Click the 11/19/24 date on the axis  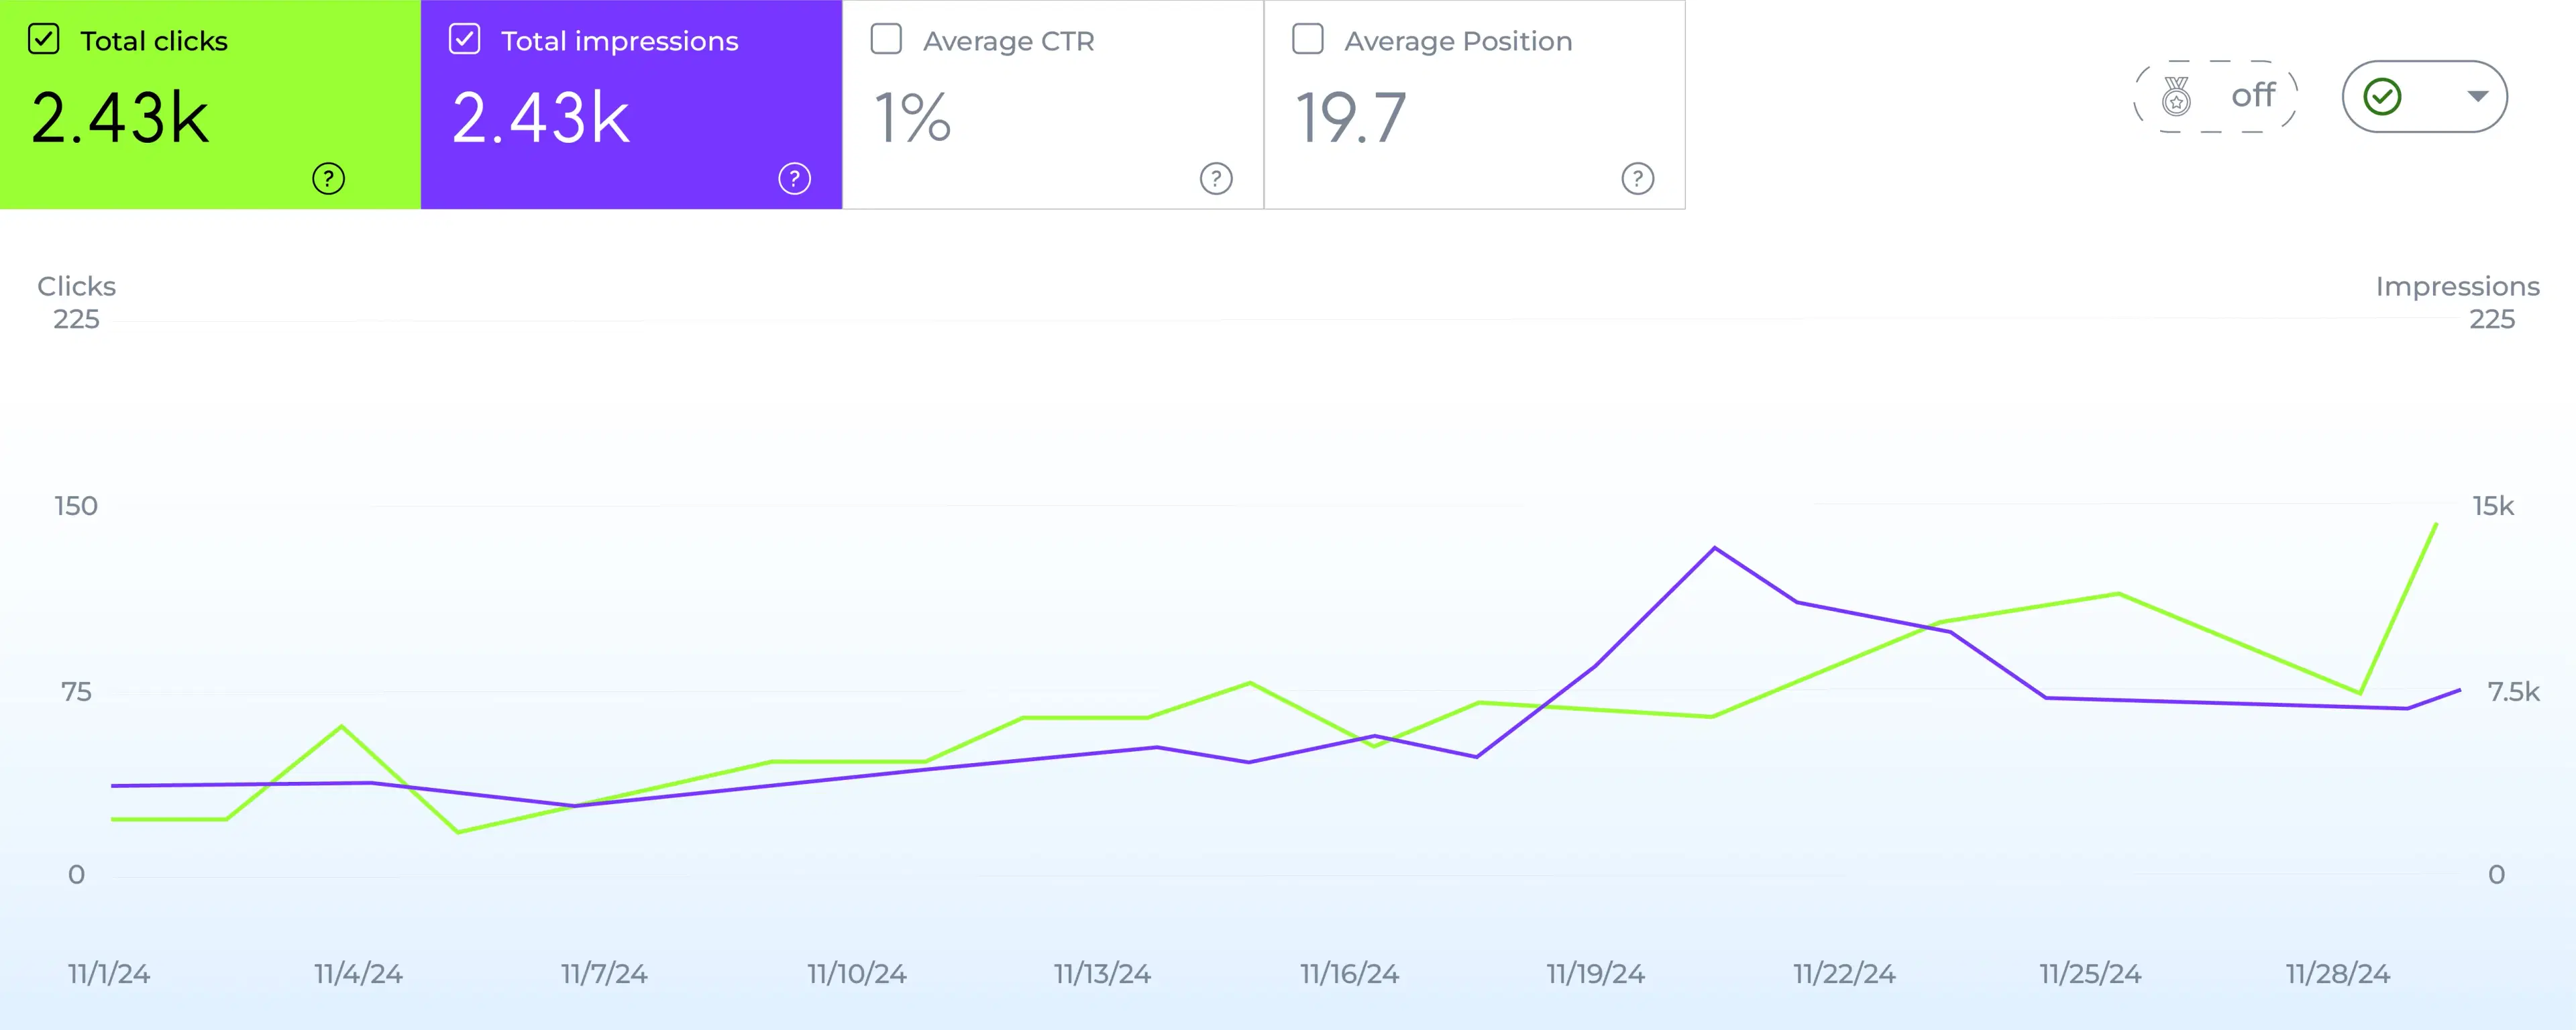tap(1596, 974)
